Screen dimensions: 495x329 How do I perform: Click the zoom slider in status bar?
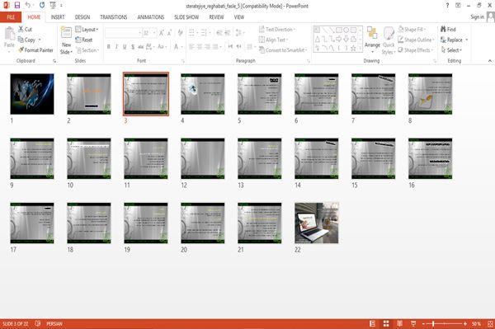[x=445, y=323]
